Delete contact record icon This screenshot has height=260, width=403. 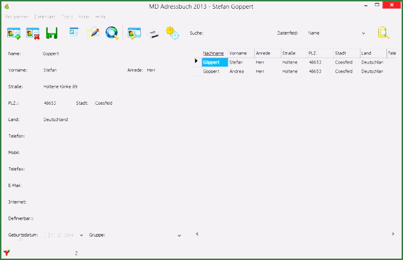click(x=33, y=33)
